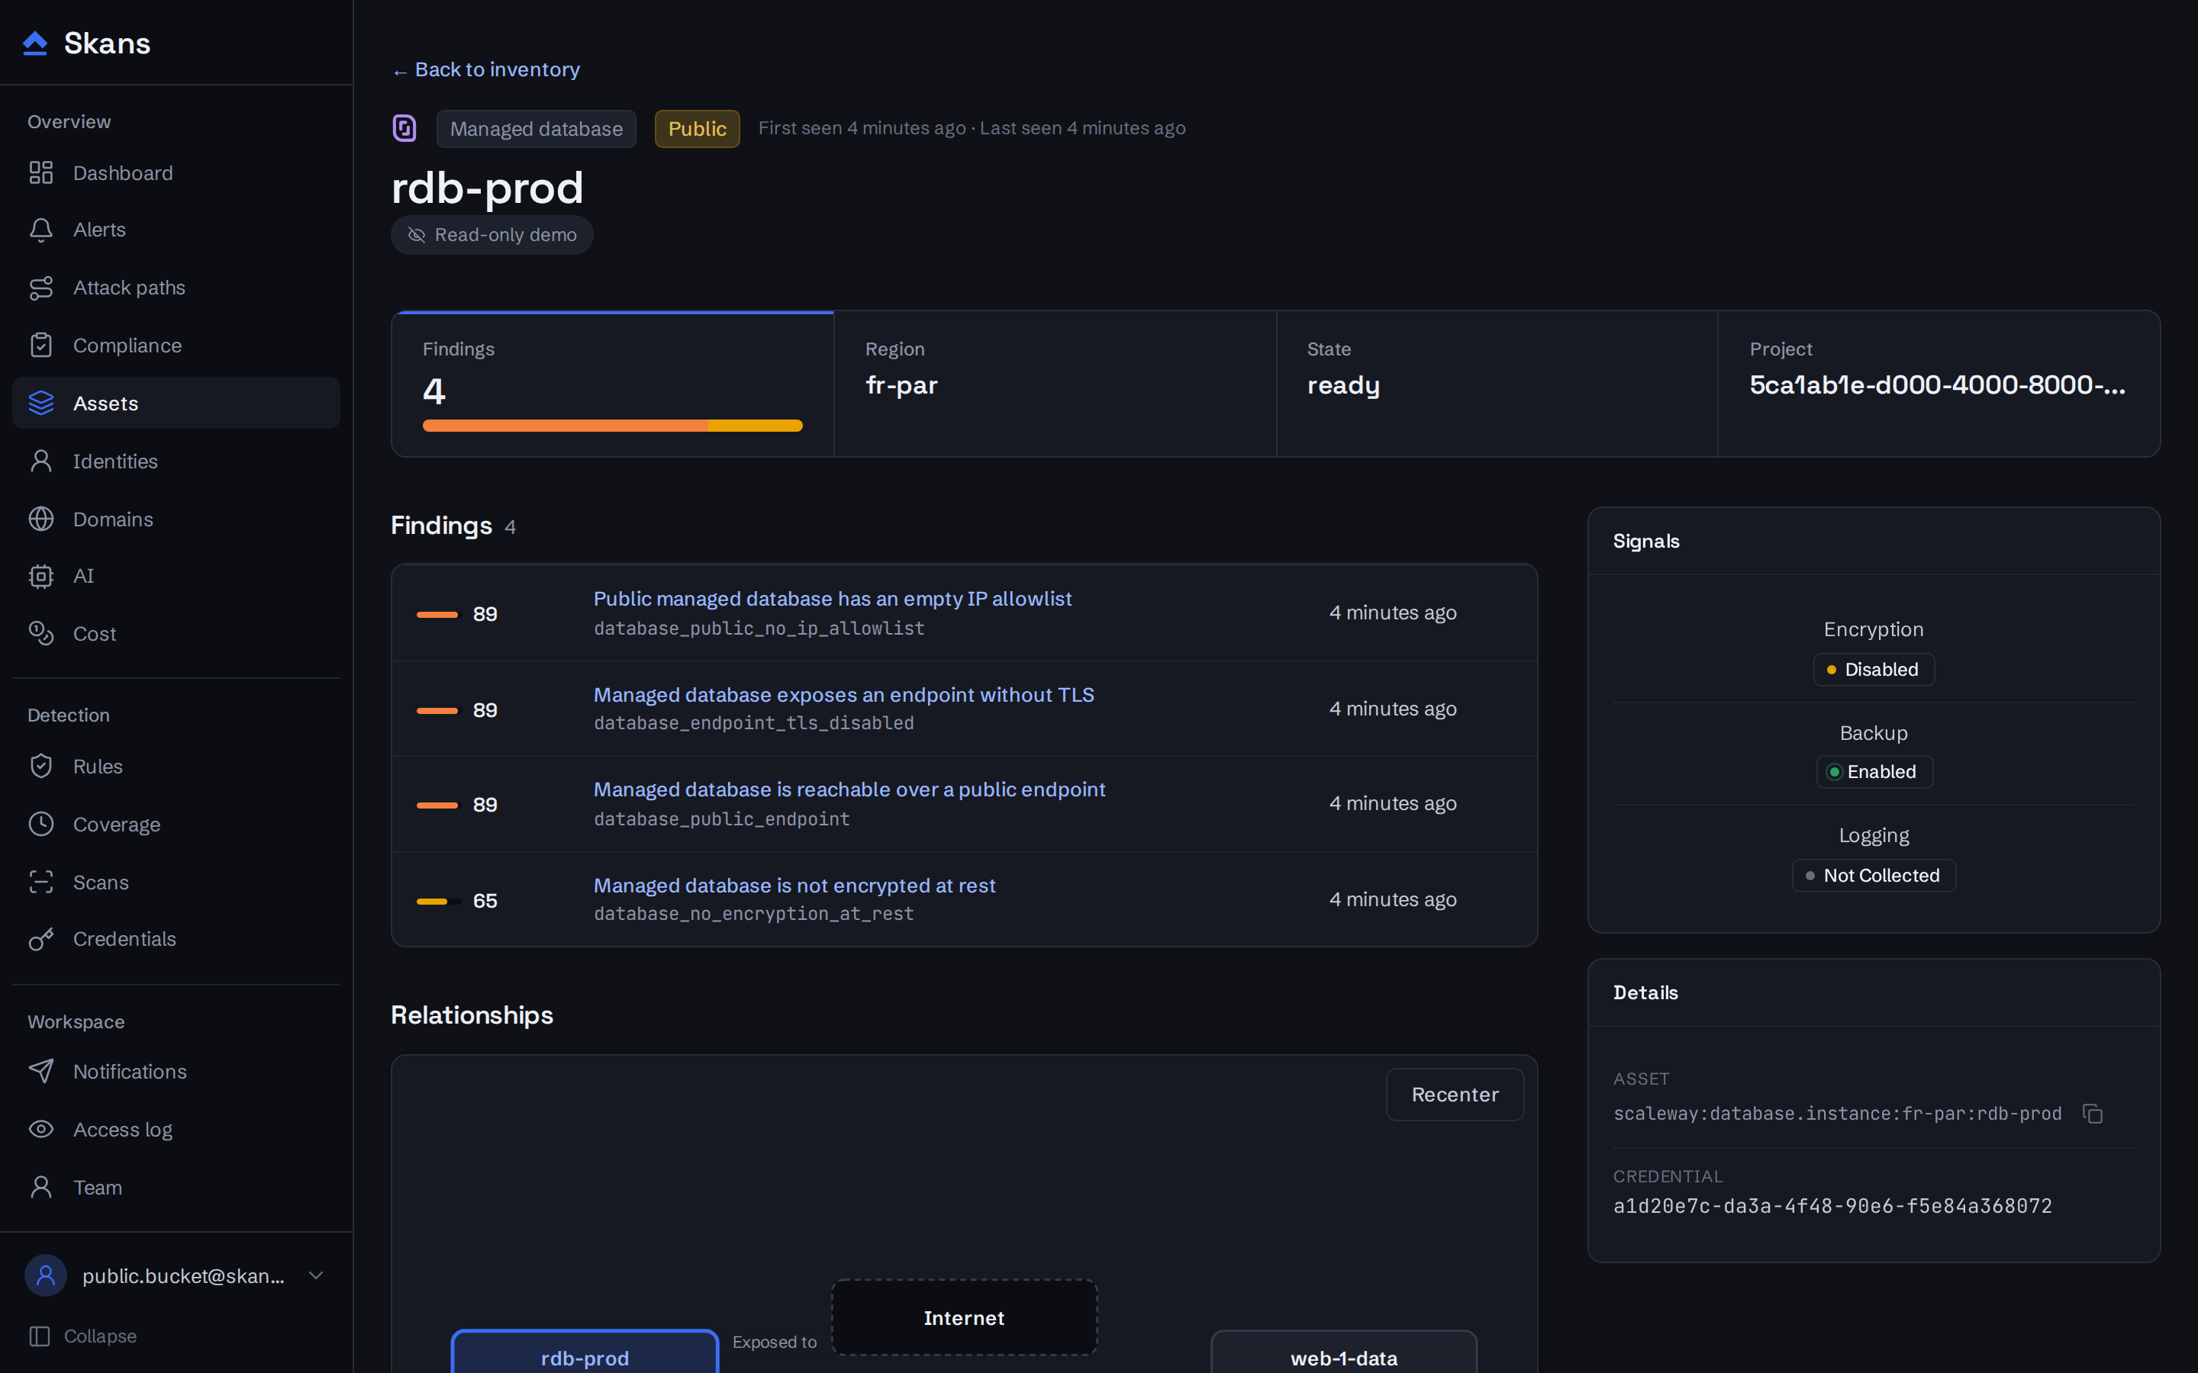The image size is (2198, 1373).
Task: Click the Region value fr-par
Action: click(x=901, y=385)
